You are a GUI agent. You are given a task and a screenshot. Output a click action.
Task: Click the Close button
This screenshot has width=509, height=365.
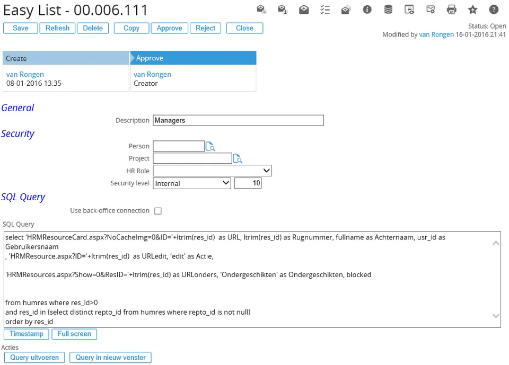(x=245, y=28)
